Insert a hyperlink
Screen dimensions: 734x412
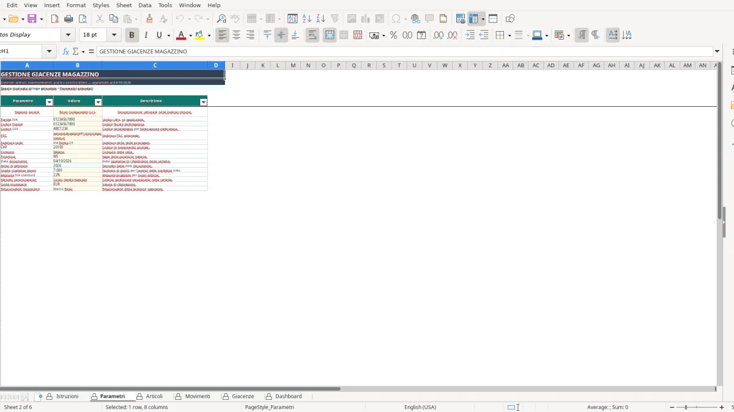(415, 19)
